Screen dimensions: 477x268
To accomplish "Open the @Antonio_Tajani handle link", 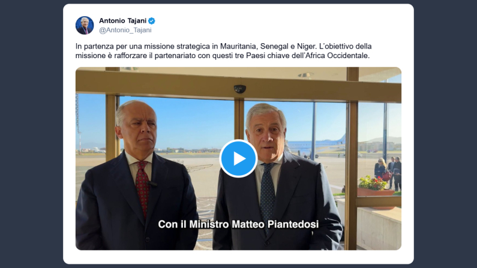I will point(125,30).
